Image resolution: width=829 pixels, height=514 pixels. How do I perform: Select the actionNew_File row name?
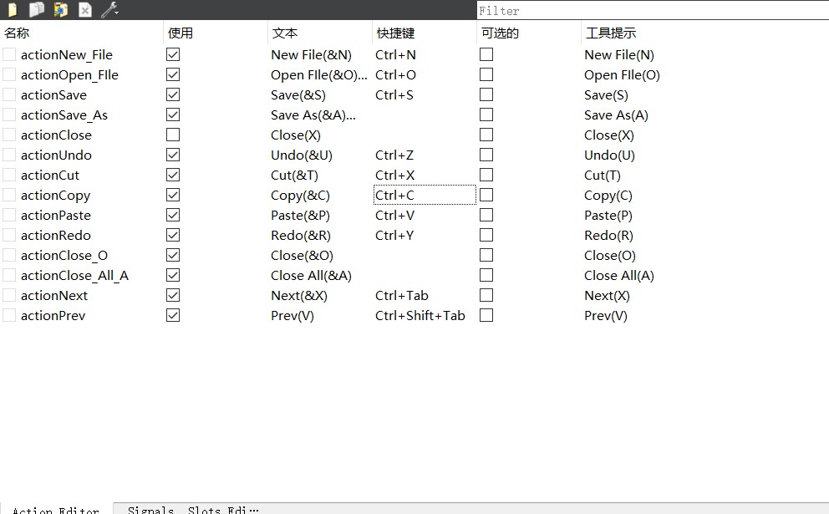coord(67,55)
